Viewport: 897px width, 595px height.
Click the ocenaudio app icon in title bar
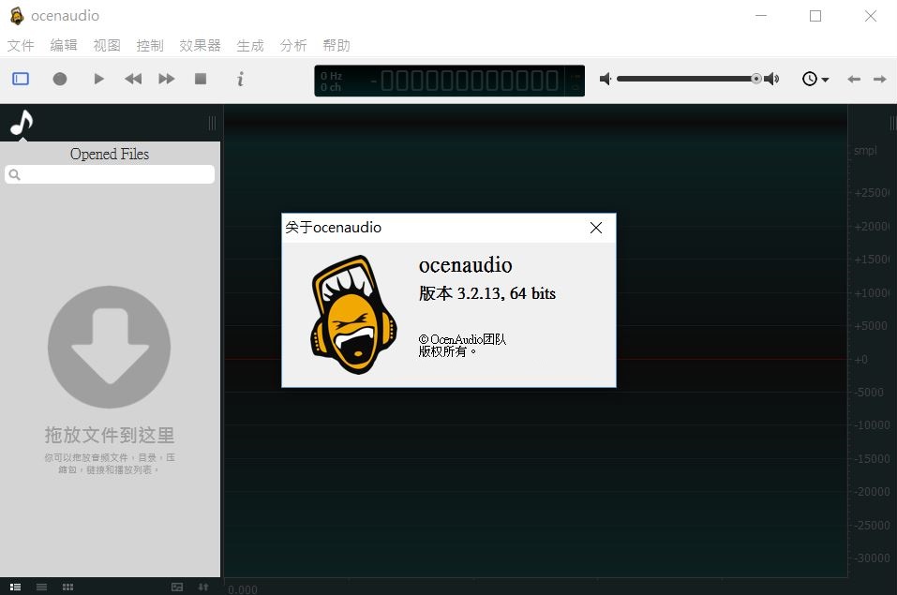(17, 16)
